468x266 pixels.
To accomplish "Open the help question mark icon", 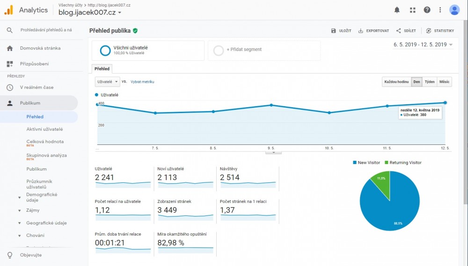I will pyautogui.click(x=427, y=10).
